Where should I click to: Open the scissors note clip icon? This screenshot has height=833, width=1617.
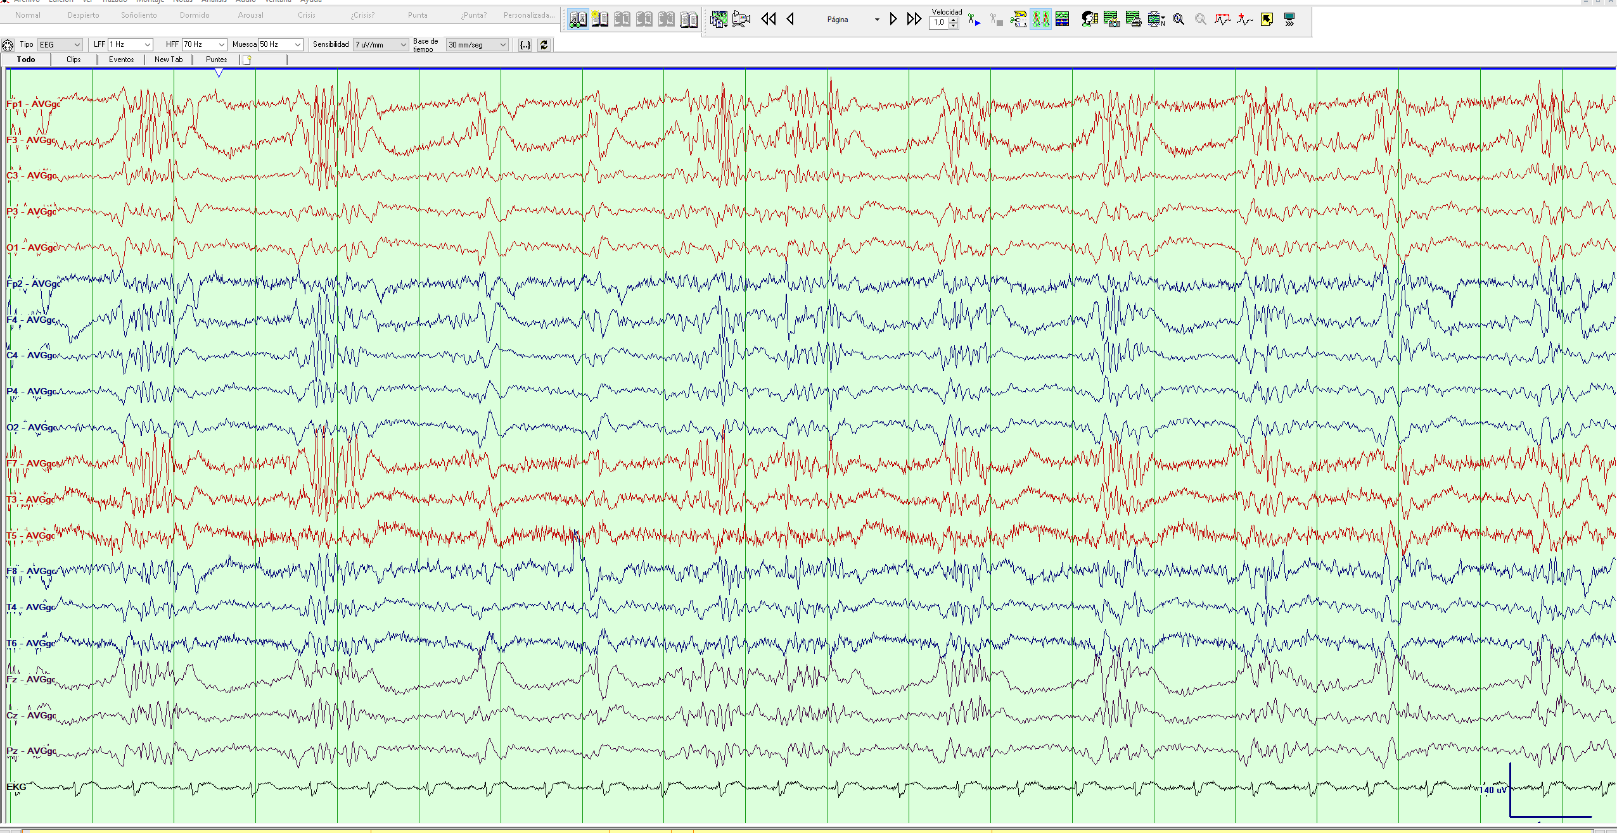[1018, 20]
